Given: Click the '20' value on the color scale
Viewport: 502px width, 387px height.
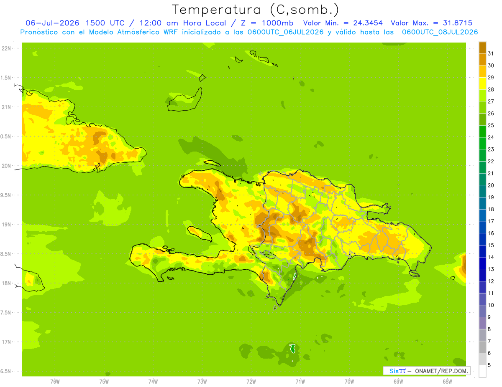Looking at the screenshot, I should [491, 185].
